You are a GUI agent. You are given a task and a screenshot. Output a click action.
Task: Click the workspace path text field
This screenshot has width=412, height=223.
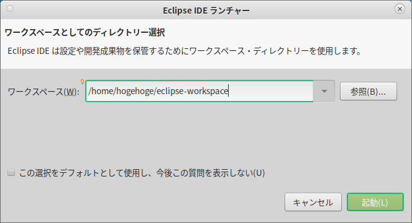[x=199, y=91]
